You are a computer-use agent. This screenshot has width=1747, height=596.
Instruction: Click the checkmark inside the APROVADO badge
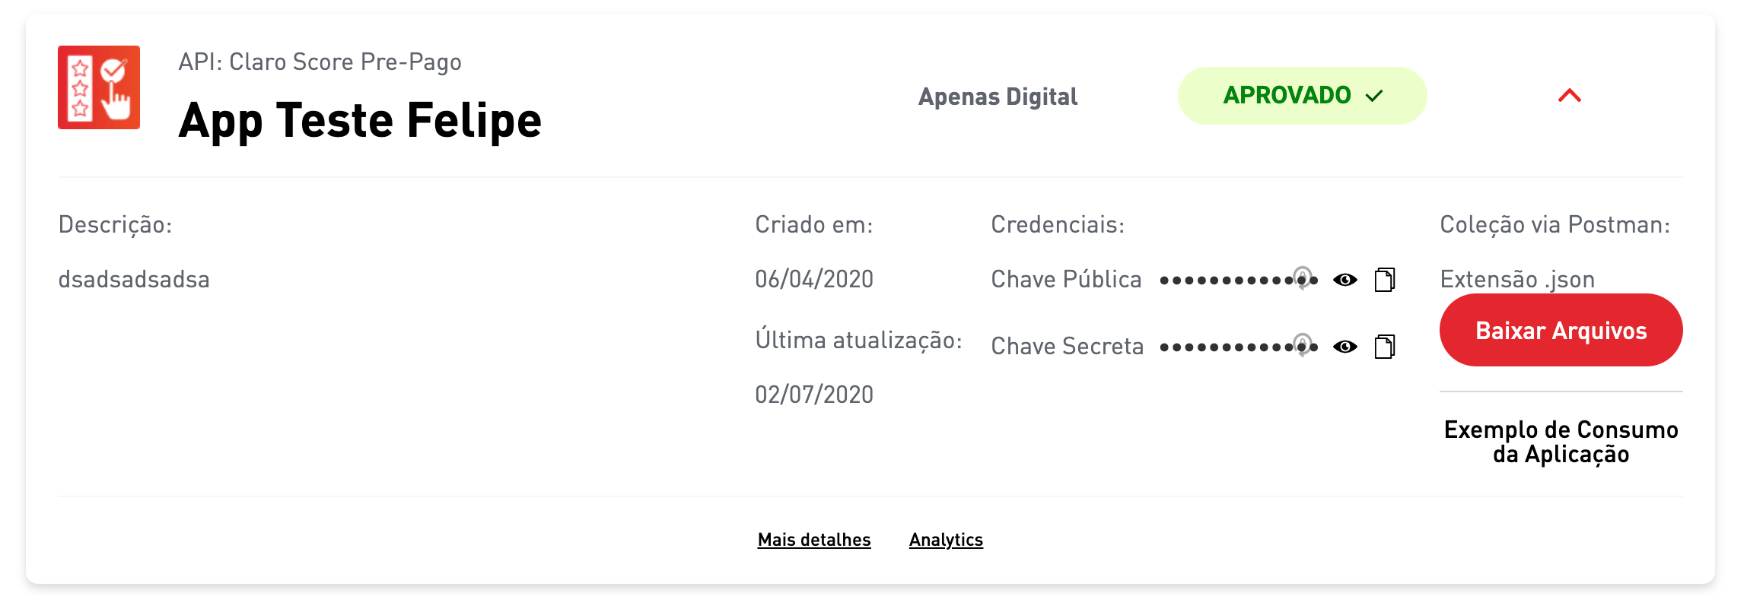click(1372, 96)
